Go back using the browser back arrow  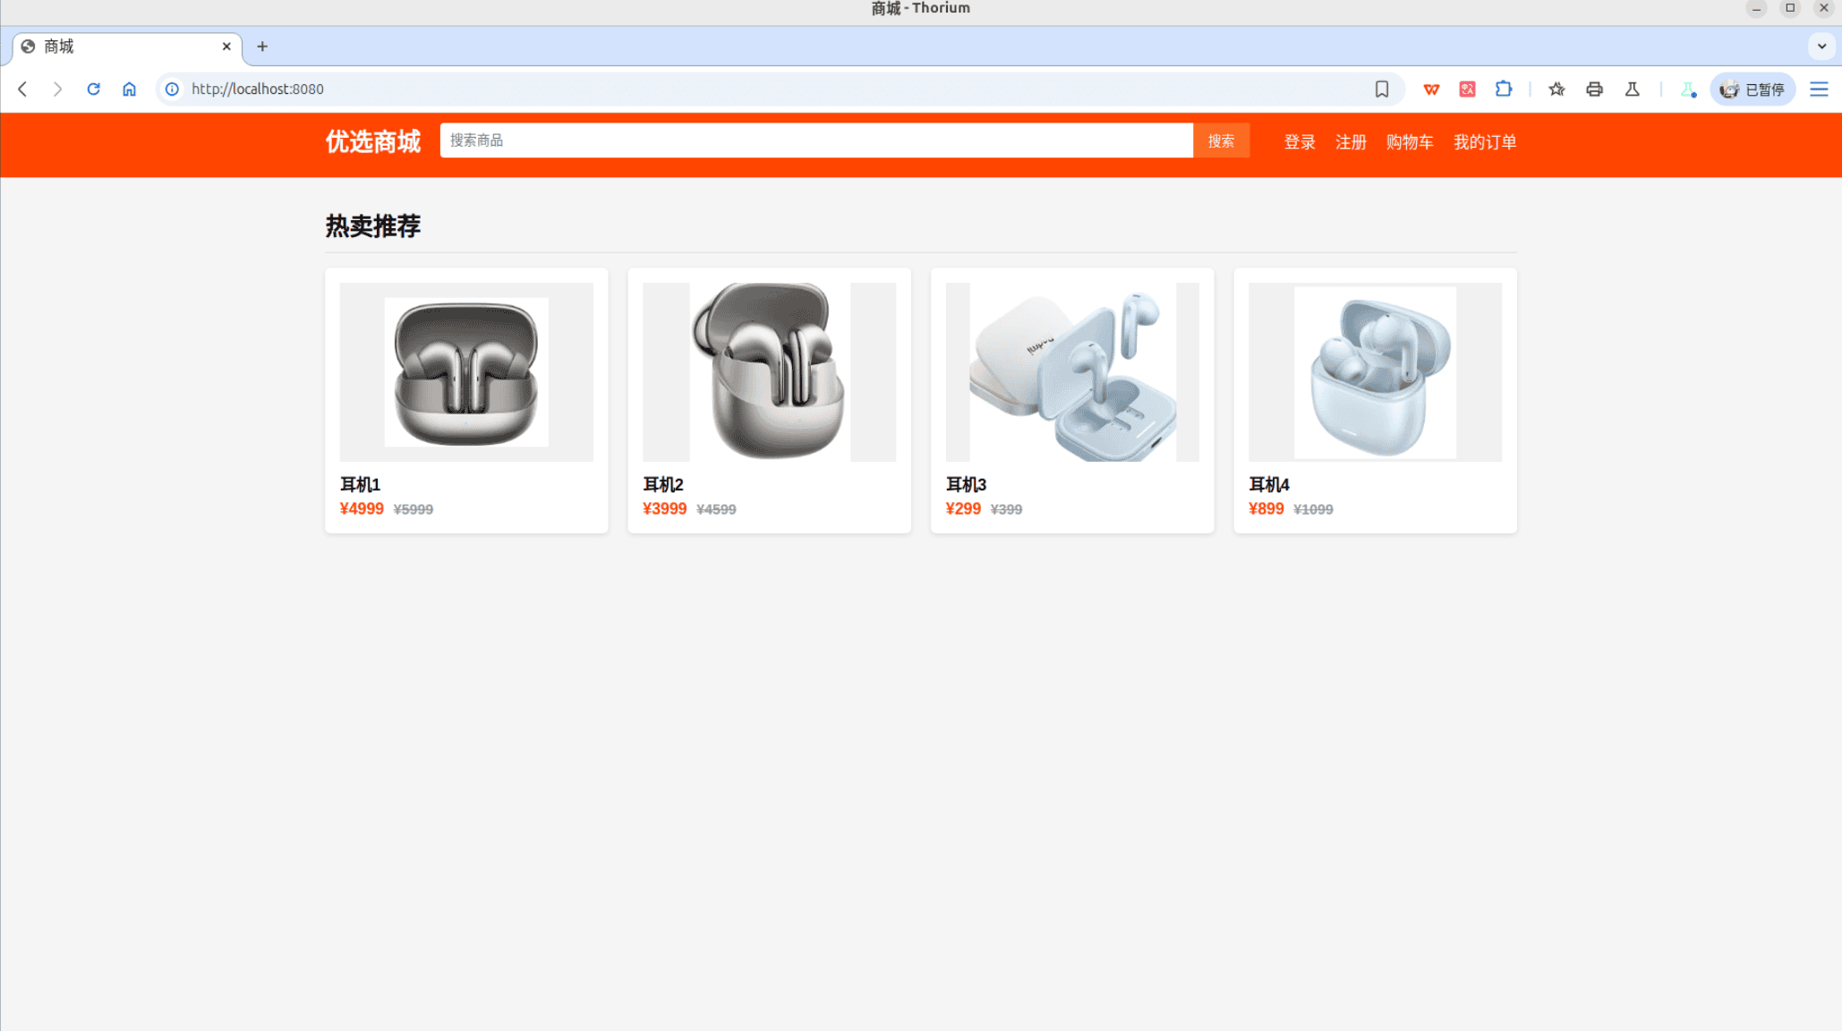[x=23, y=89]
